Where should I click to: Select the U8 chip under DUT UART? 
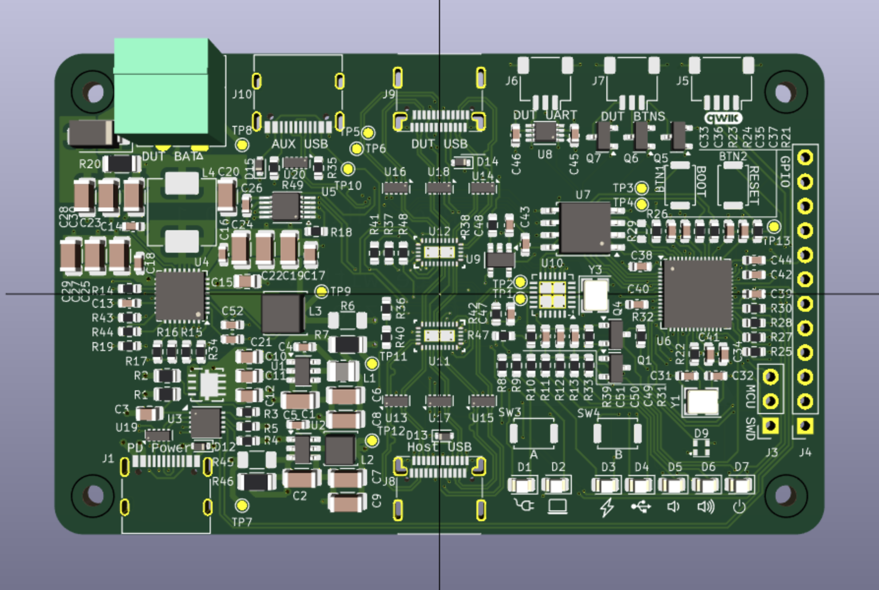545,132
